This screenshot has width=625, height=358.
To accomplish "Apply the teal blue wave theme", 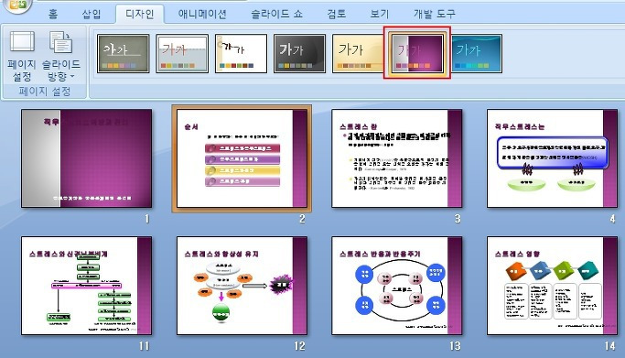I will [477, 53].
